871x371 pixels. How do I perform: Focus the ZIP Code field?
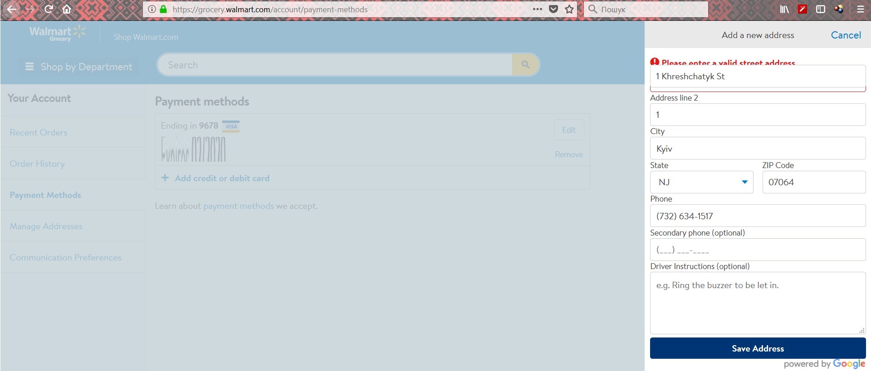pos(814,182)
